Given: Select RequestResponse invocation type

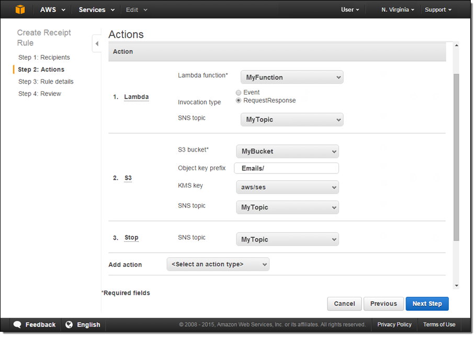Looking at the screenshot, I should point(239,100).
